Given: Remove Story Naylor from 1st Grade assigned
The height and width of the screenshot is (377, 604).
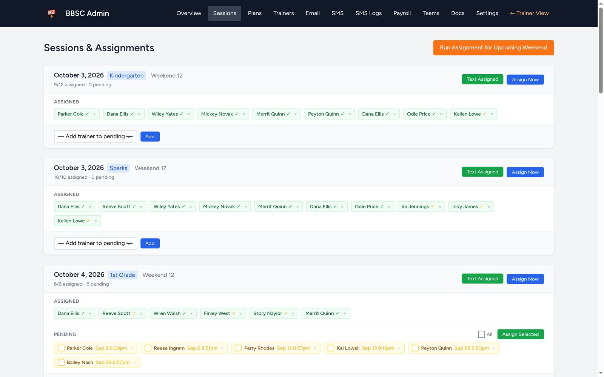Looking at the screenshot, I should click(x=293, y=314).
